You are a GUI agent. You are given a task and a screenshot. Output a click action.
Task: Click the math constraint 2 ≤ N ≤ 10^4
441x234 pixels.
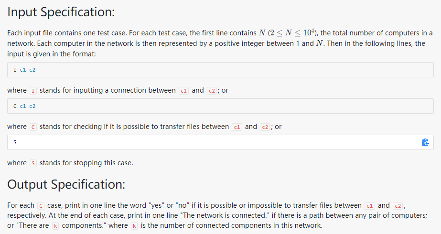point(291,32)
